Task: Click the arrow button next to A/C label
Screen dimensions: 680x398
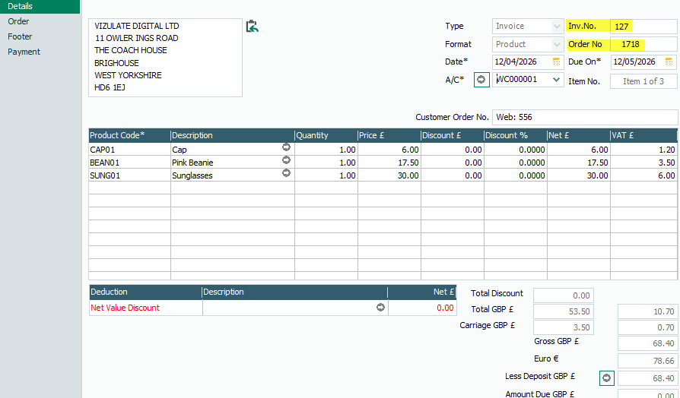Action: (x=481, y=80)
